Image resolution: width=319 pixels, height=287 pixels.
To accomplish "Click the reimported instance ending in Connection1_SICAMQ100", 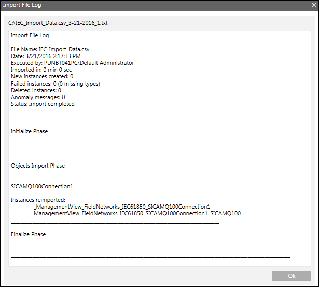I will click(x=137, y=213).
